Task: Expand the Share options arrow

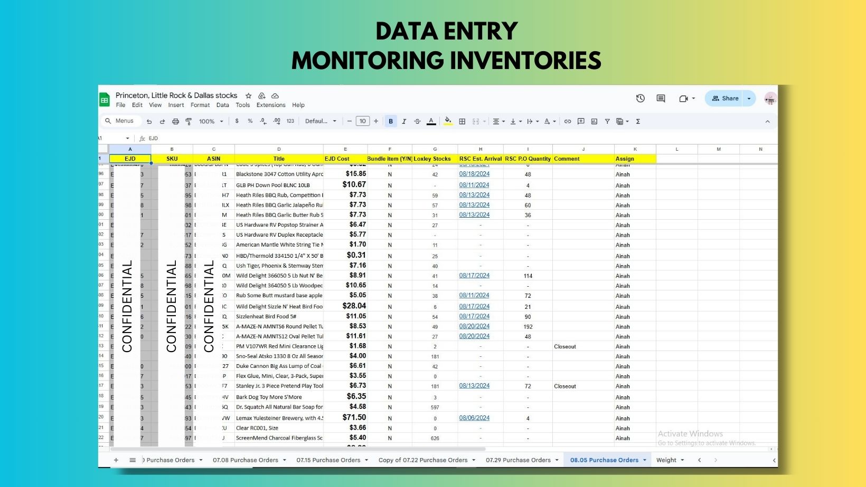Action: point(749,99)
